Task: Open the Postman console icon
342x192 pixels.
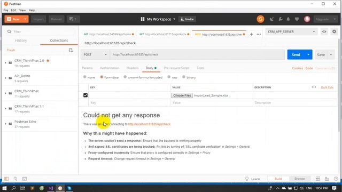Action: tap(25, 179)
